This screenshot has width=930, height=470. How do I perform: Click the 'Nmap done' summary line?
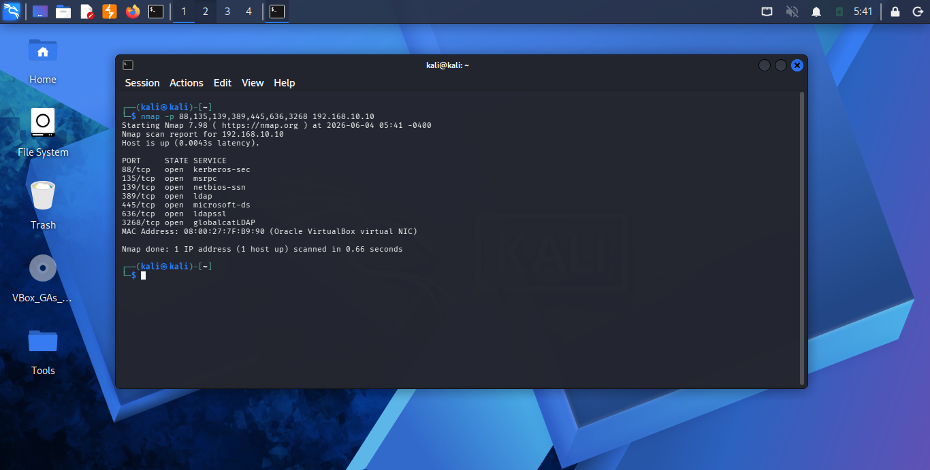coord(262,249)
